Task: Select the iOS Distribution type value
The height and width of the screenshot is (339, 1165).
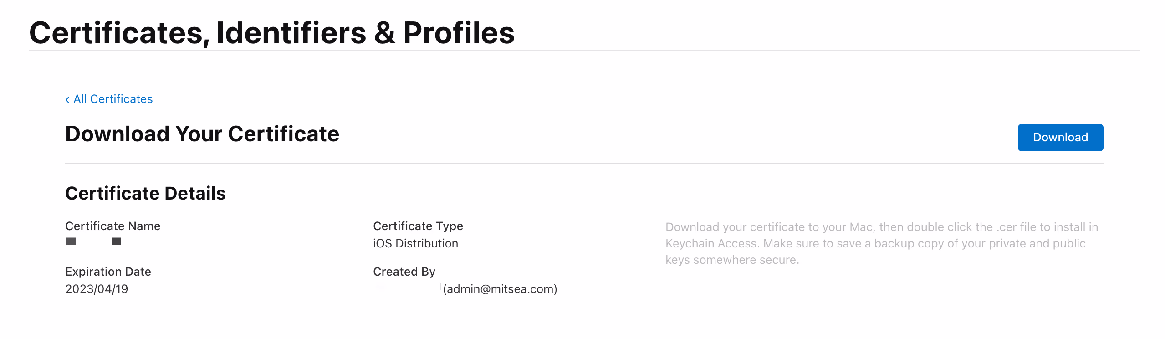Action: point(415,243)
